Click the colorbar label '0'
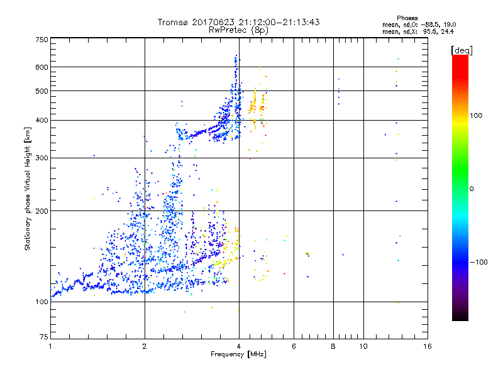 (472, 189)
